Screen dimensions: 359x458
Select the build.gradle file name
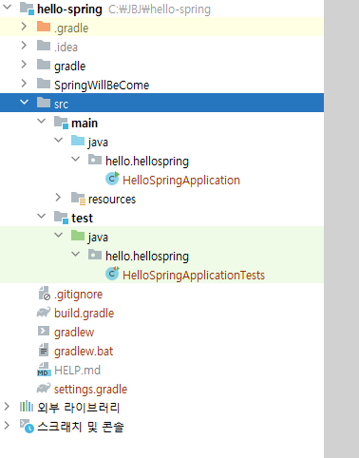click(x=85, y=314)
